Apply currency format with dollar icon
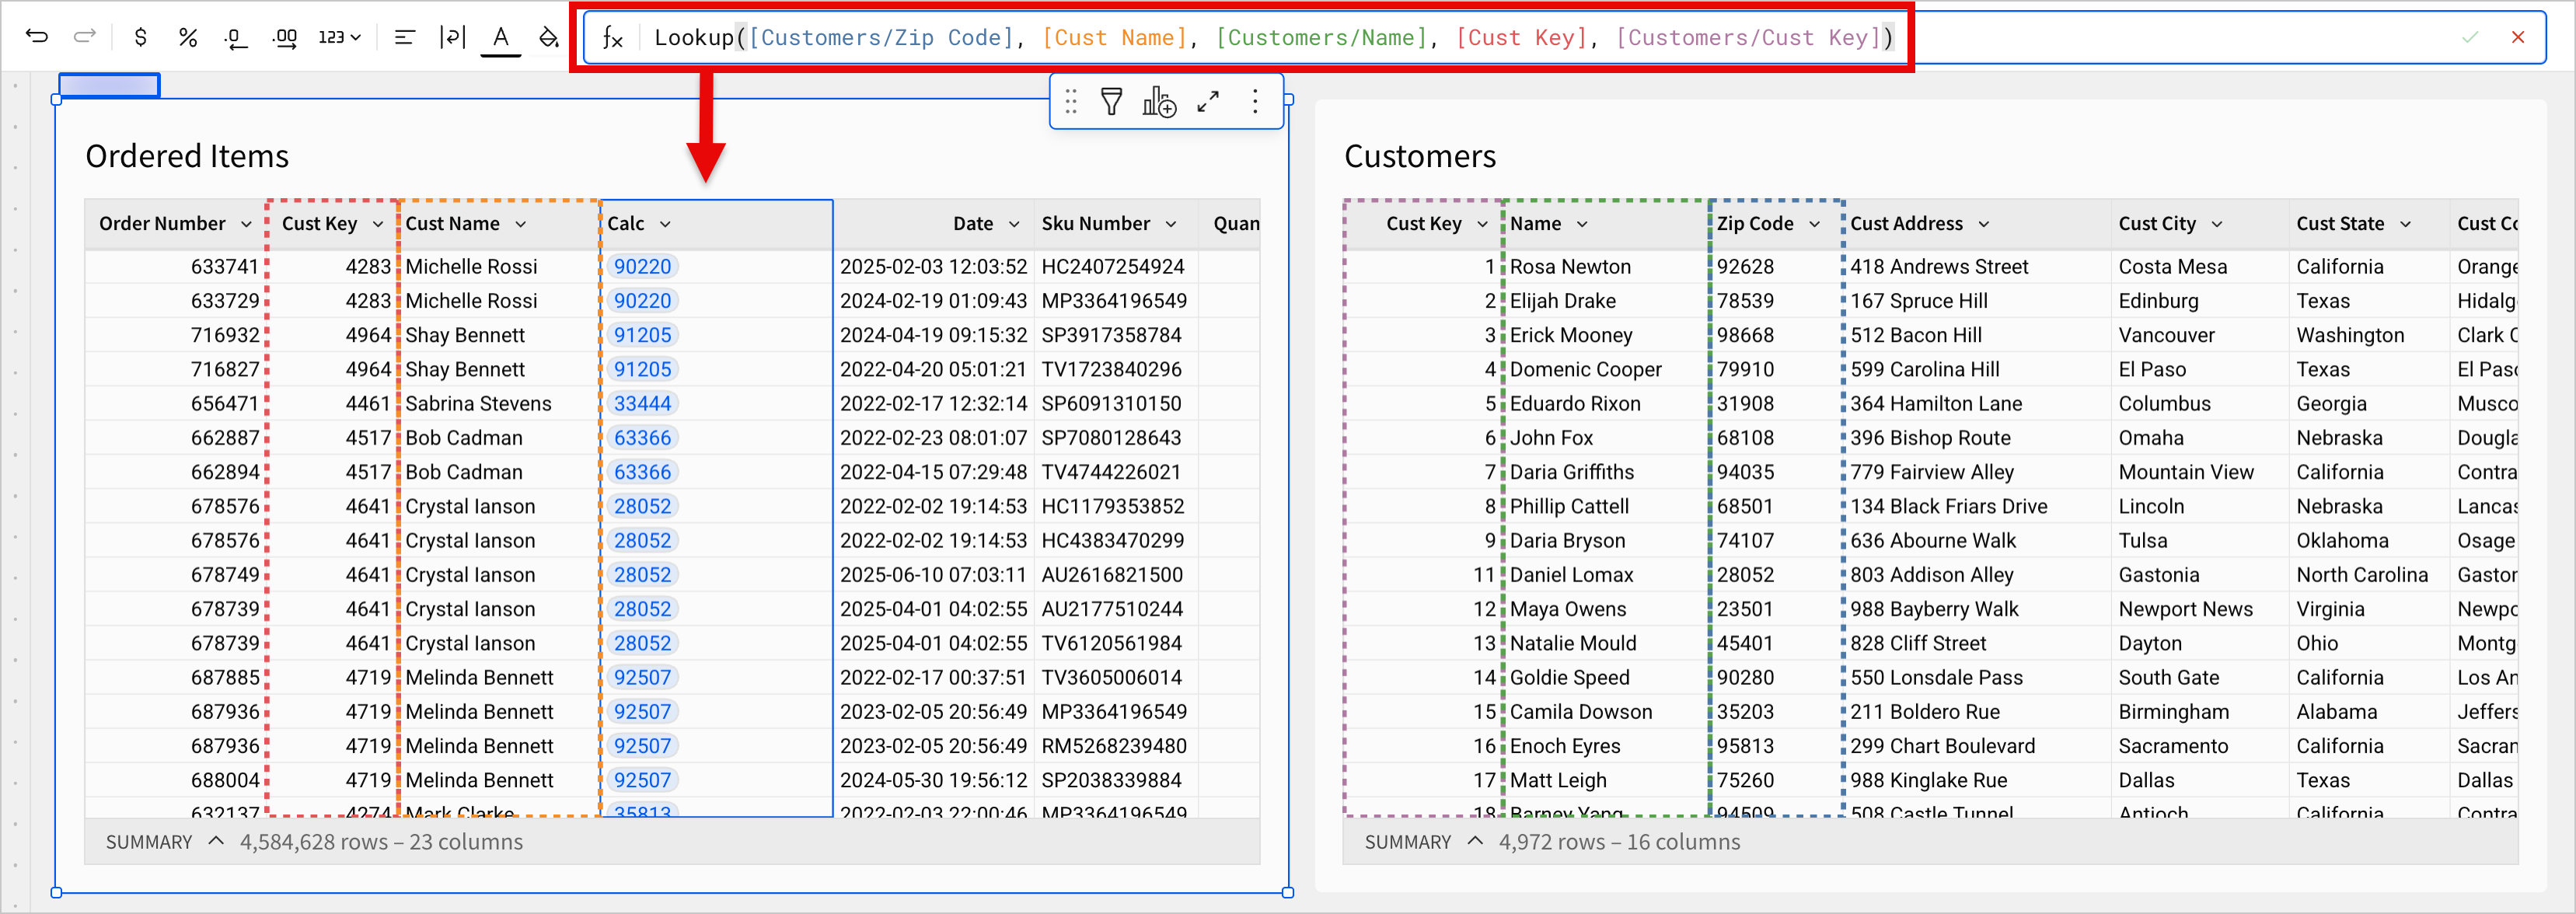The width and height of the screenshot is (2576, 914). tap(140, 37)
